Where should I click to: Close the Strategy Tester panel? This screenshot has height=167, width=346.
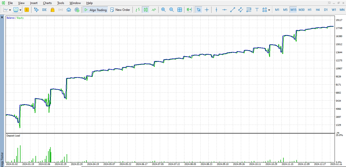pos(2,17)
